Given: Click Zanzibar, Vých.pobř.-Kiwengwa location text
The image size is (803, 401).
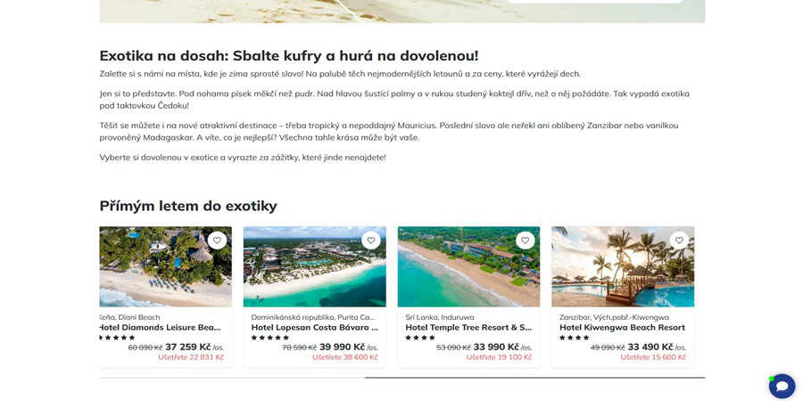Looking at the screenshot, I should 614,317.
